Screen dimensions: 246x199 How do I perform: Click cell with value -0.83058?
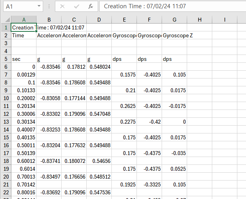(x=49, y=98)
